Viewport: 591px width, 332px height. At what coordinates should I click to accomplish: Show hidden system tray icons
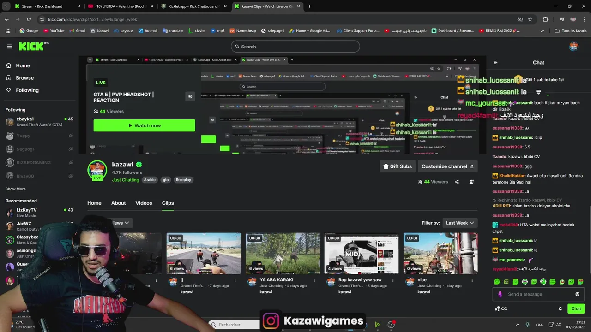pyautogui.click(x=517, y=325)
